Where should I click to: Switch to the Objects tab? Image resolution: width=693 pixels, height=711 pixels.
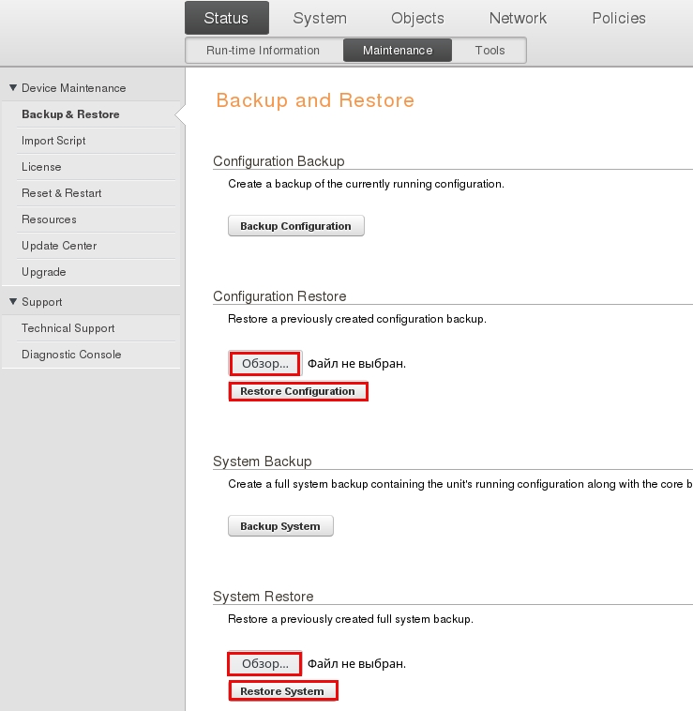click(x=417, y=18)
